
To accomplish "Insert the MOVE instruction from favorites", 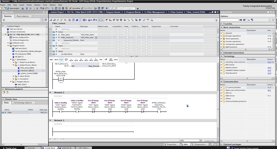I will tap(116, 59).
